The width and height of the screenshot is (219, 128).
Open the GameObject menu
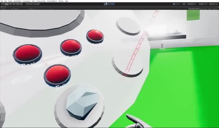pos(17,1)
